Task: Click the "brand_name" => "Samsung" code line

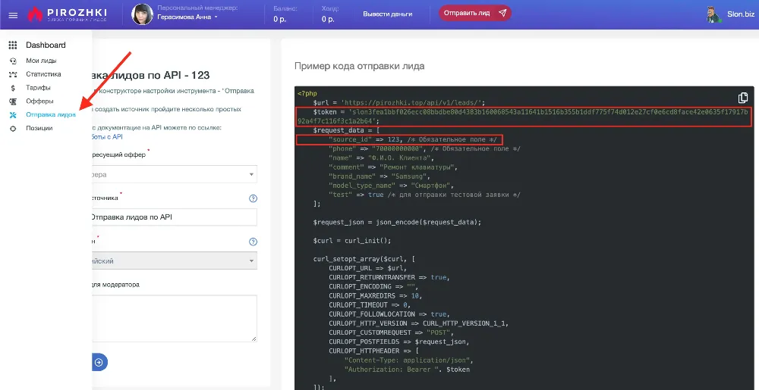Action: [x=379, y=176]
